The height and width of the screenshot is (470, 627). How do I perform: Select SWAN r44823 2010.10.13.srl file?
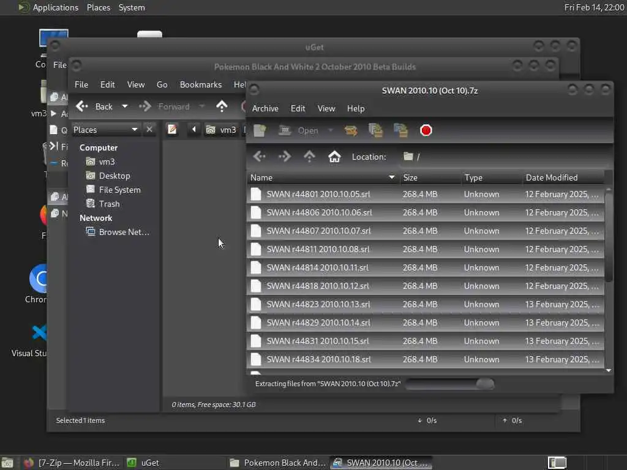coord(425,305)
